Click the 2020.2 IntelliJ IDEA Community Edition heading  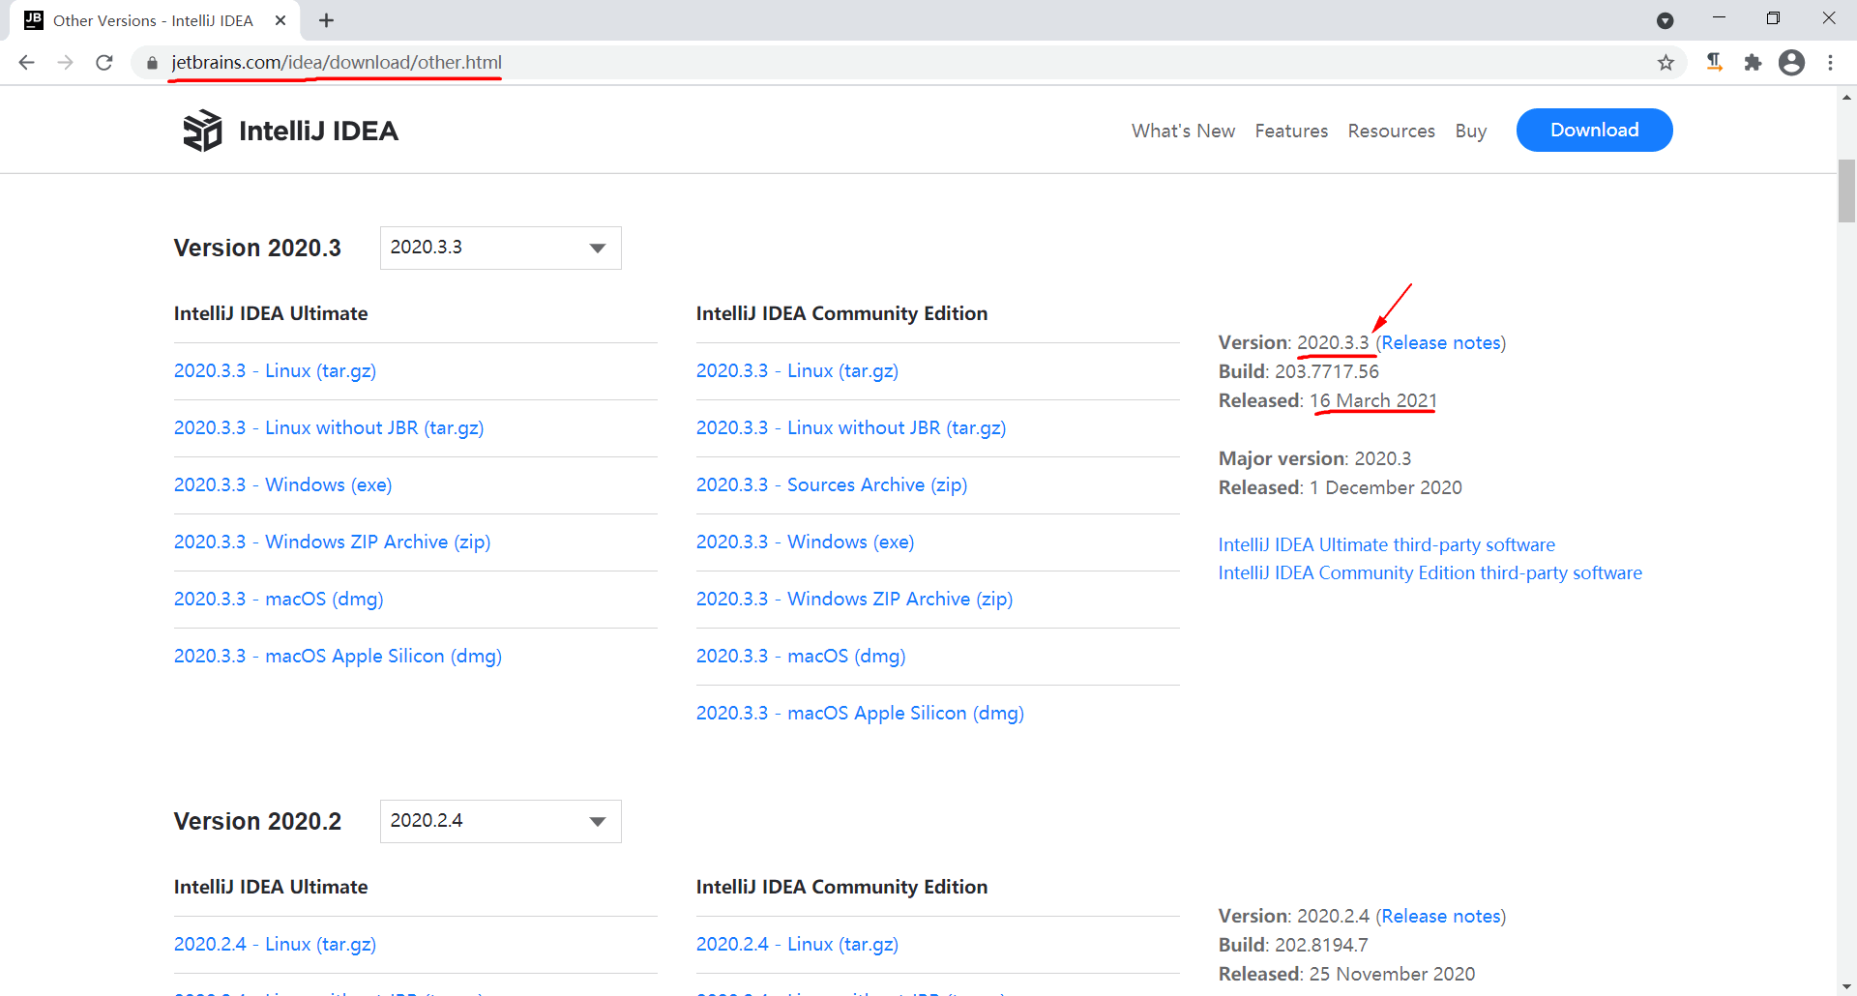[841, 887]
